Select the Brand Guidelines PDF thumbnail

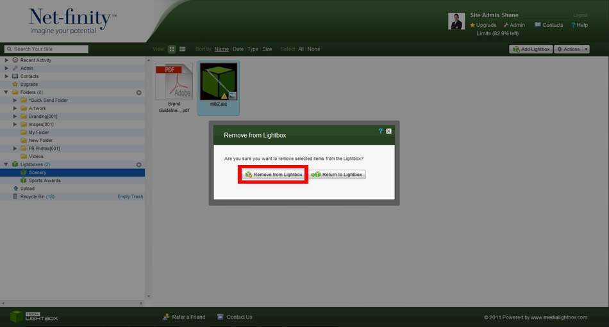174,82
